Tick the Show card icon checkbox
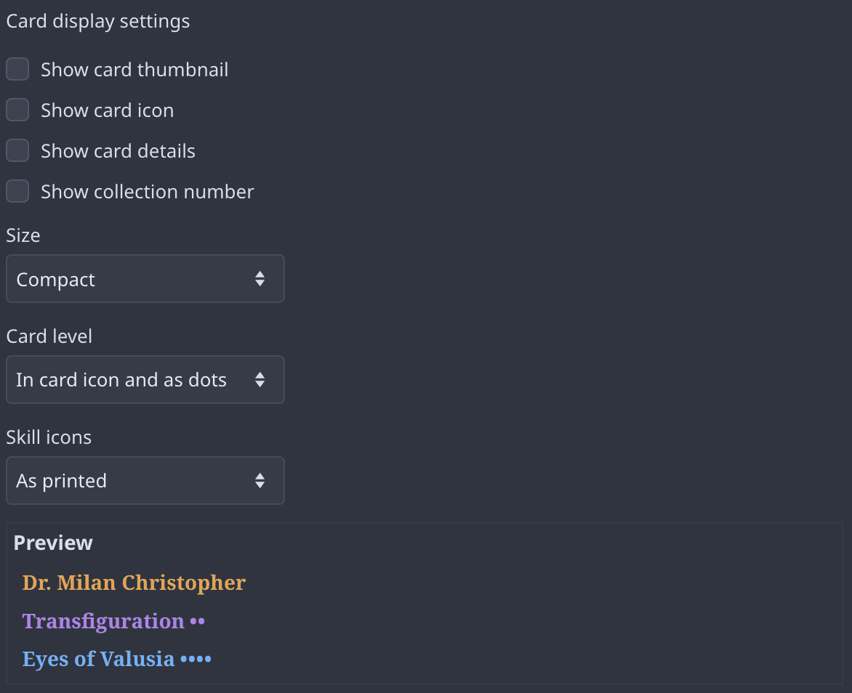 pyautogui.click(x=17, y=110)
